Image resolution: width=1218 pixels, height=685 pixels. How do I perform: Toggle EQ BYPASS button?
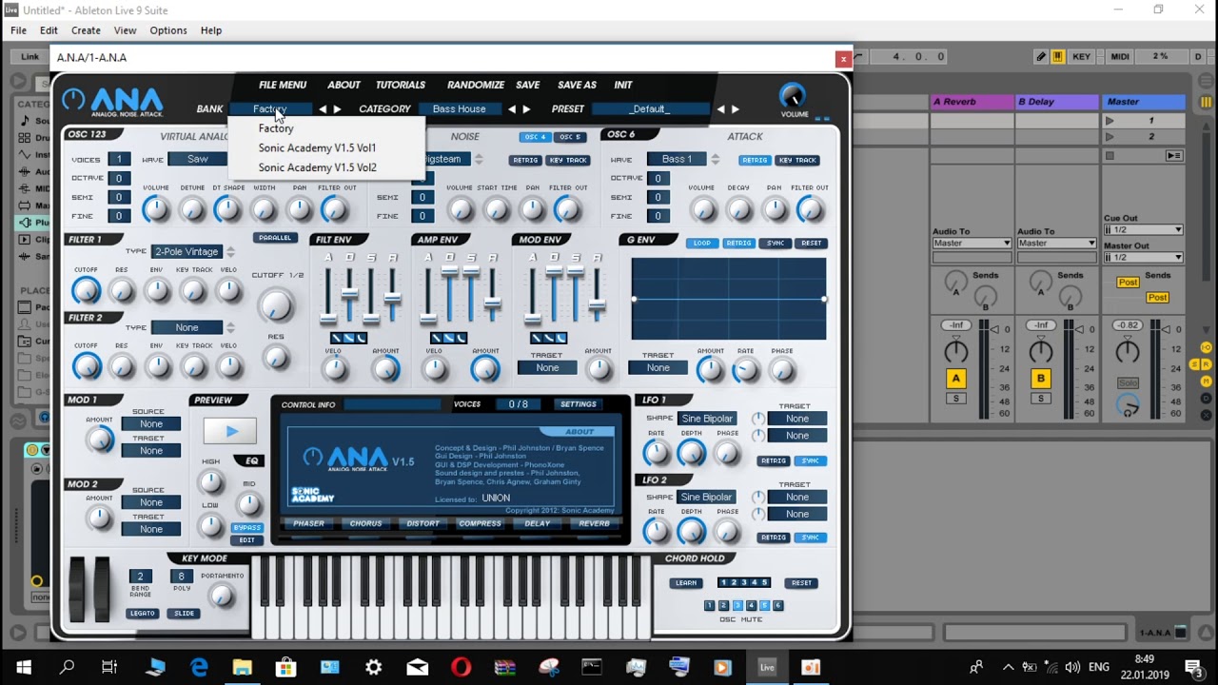pos(246,528)
